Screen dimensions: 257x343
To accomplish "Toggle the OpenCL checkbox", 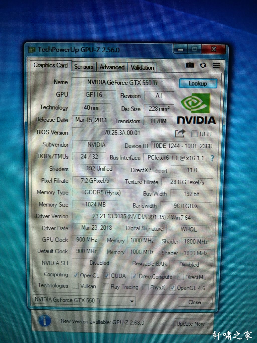I will (x=76, y=275).
